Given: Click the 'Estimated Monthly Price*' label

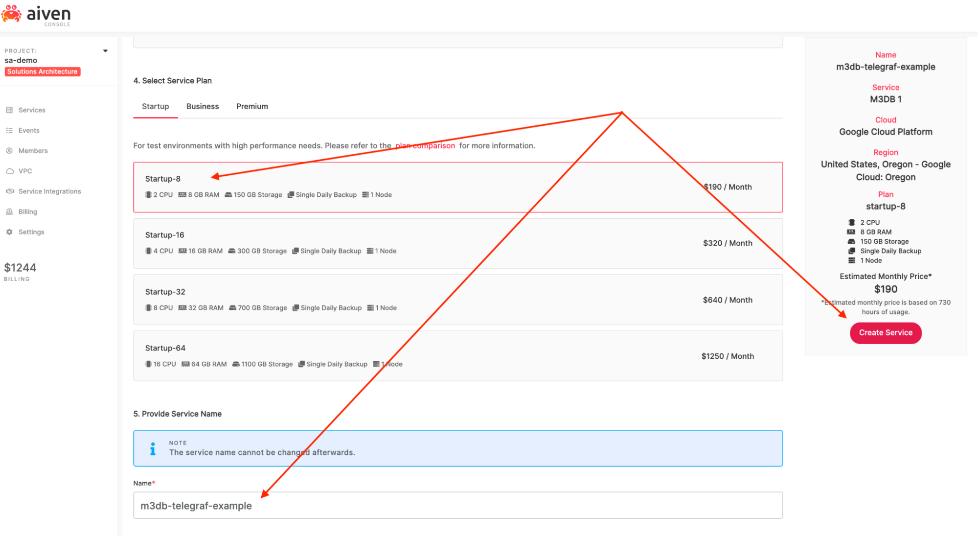Looking at the screenshot, I should point(886,277).
